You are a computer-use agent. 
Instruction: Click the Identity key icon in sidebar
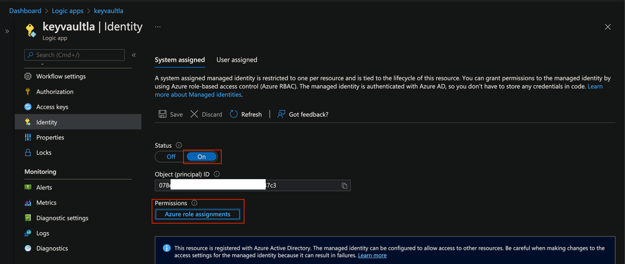click(x=28, y=122)
